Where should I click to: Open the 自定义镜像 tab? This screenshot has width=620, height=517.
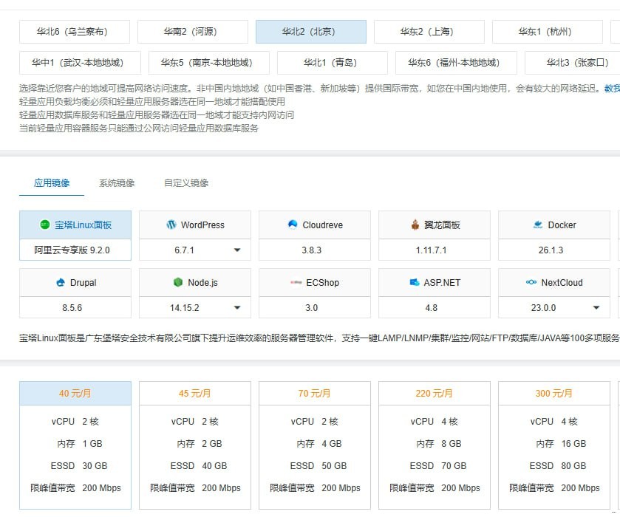(186, 182)
